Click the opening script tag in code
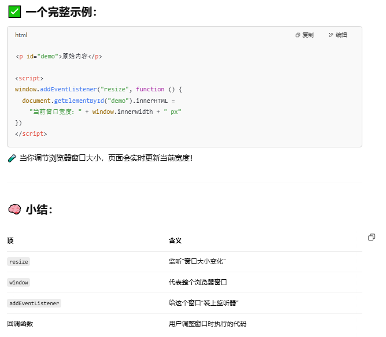Screen dimensions: 386x337 29,79
